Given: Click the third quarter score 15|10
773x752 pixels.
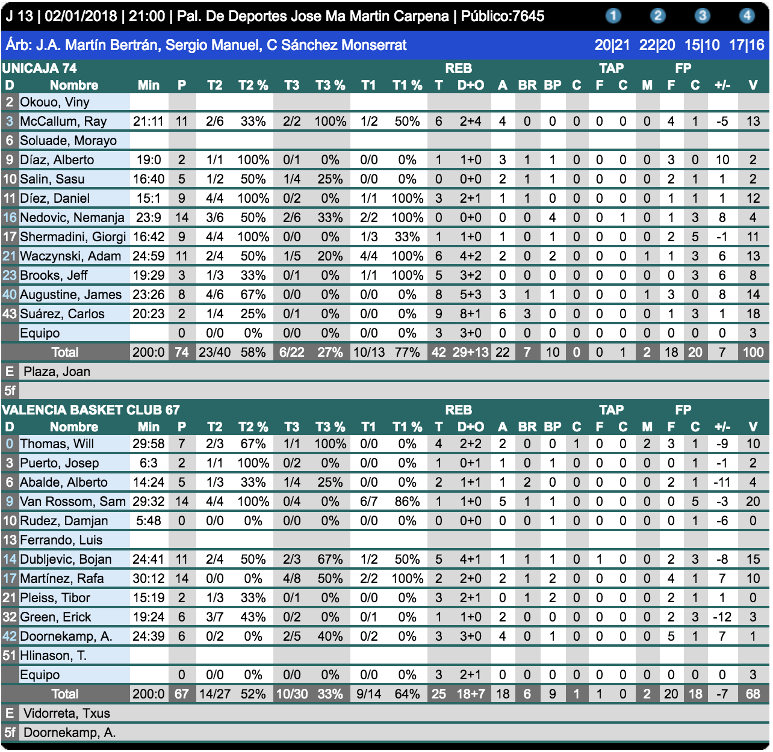Looking at the screenshot, I should pos(702,45).
